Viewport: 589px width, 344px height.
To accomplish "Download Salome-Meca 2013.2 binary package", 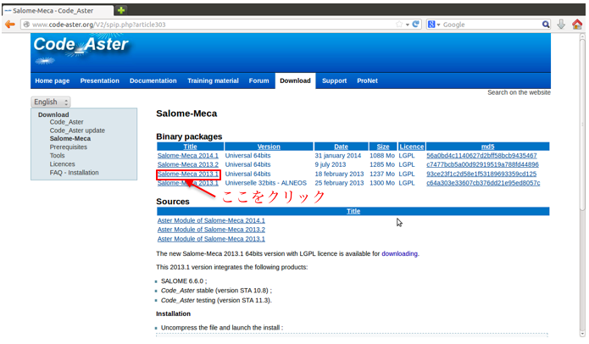I will [x=188, y=164].
